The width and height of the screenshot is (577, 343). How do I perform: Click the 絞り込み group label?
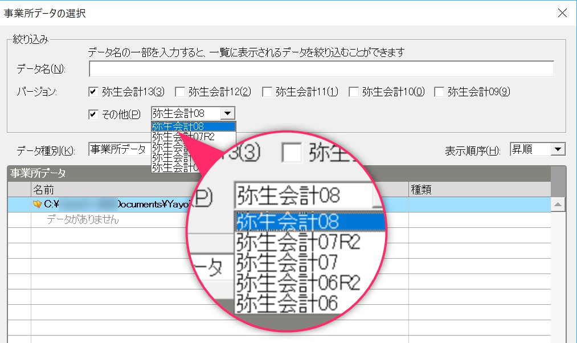pyautogui.click(x=31, y=39)
